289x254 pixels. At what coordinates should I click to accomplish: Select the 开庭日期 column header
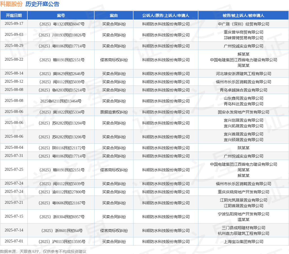tap(14, 16)
